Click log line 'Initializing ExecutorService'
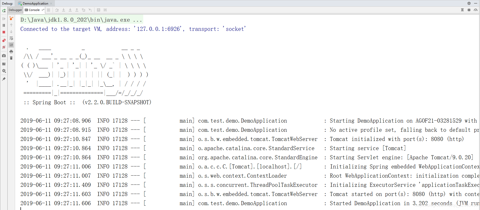This screenshot has height=210, width=480. (x=250, y=185)
